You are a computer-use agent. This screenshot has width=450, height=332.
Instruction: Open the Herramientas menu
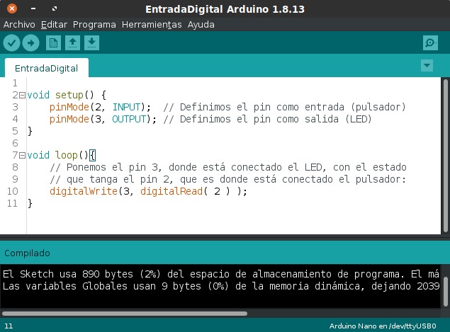point(152,24)
